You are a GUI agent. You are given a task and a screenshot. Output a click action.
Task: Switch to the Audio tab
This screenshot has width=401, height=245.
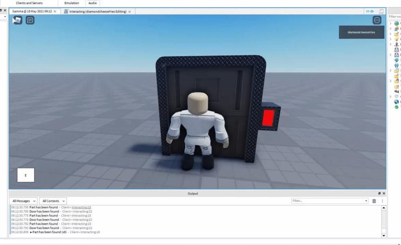click(x=93, y=3)
